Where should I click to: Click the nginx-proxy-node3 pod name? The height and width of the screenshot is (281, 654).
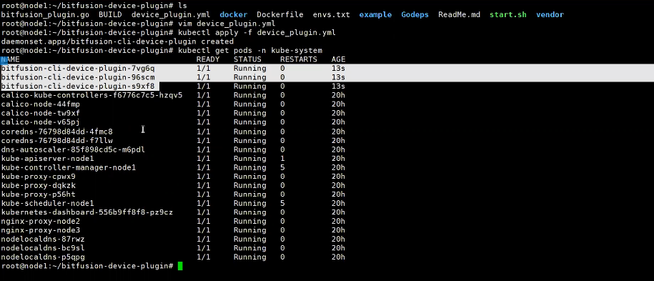pyautogui.click(x=41, y=230)
